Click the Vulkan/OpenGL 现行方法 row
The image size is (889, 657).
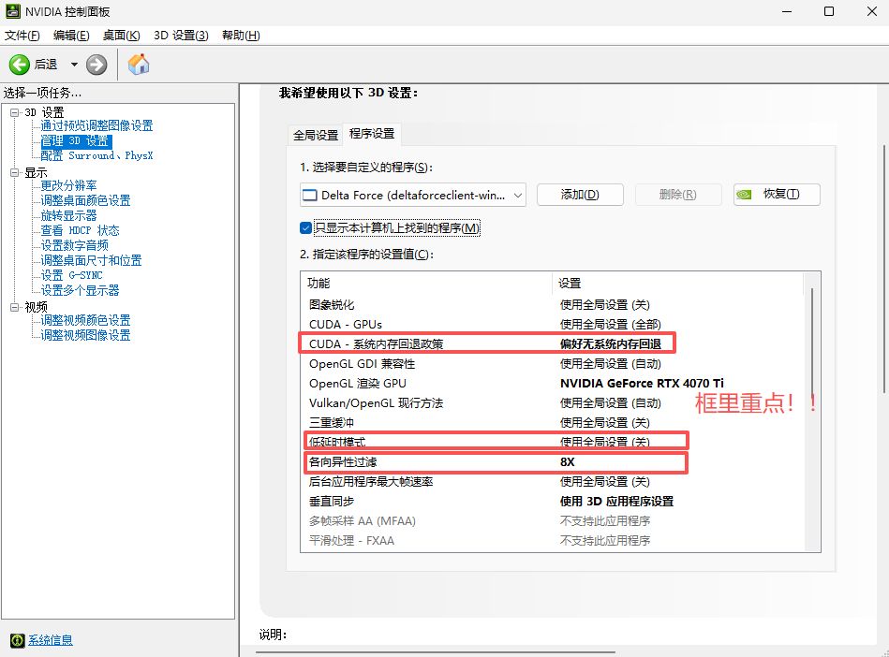[553, 403]
